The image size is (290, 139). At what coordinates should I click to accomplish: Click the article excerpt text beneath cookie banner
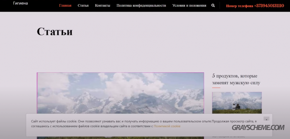pyautogui.click(x=228, y=137)
